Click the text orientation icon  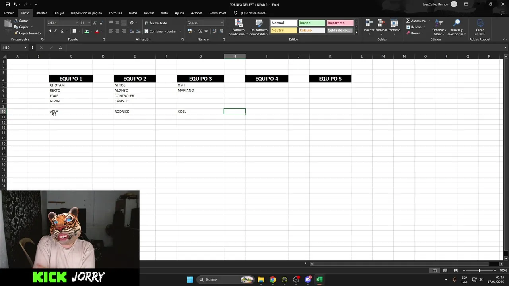(x=132, y=23)
